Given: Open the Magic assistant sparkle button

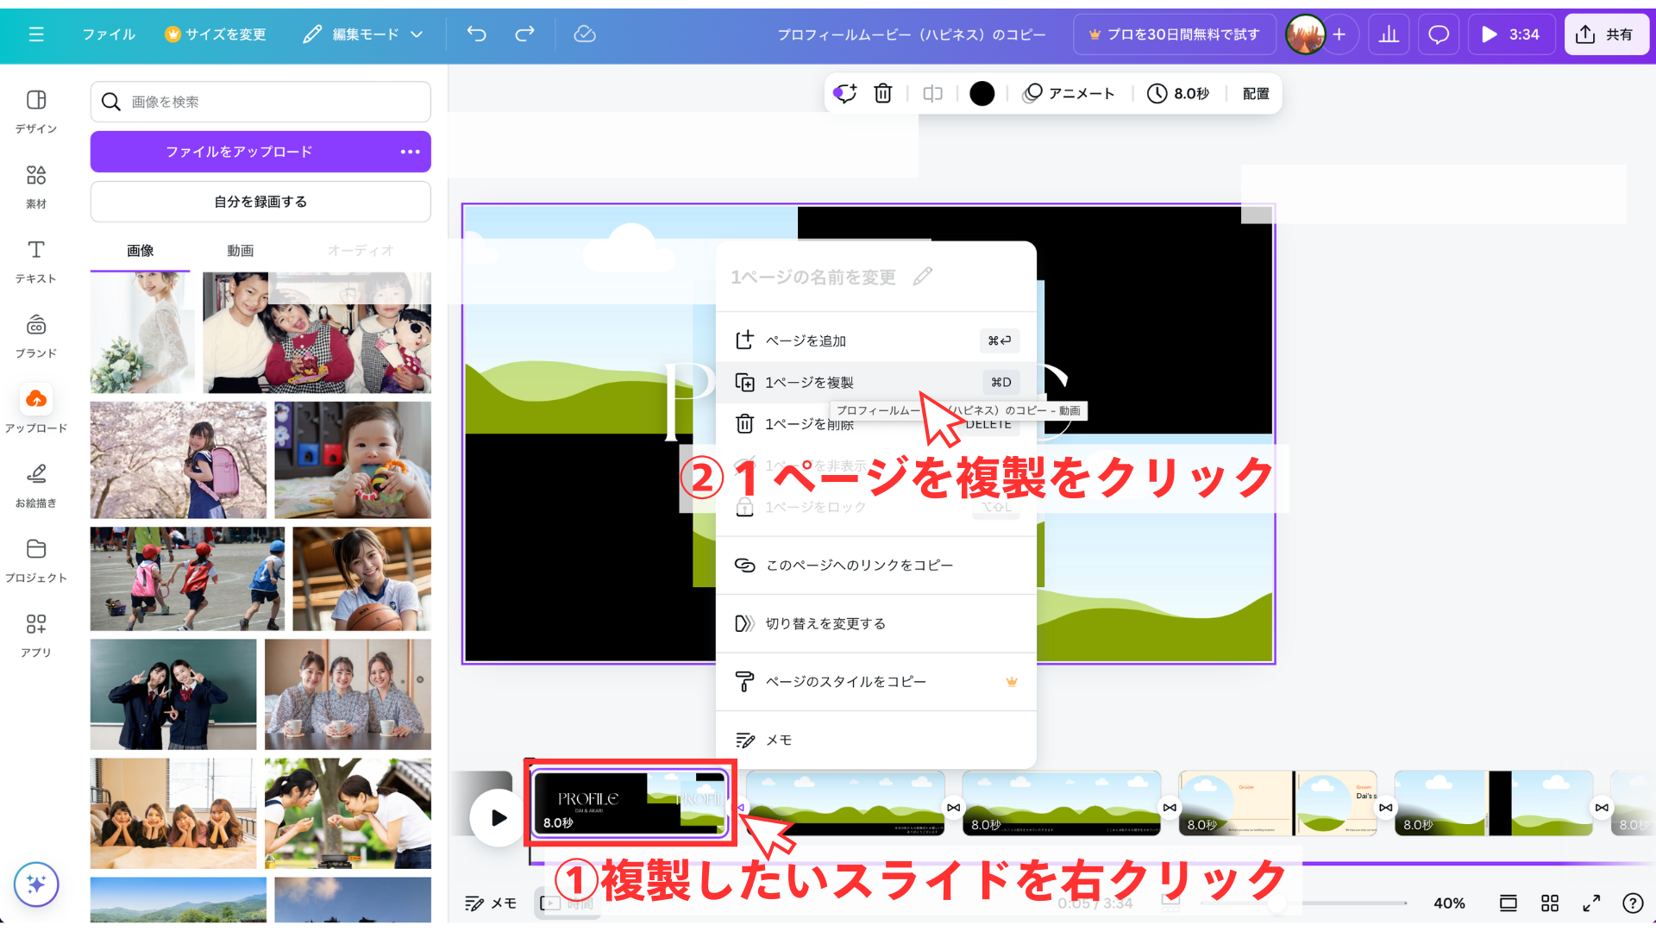Looking at the screenshot, I should pyautogui.click(x=36, y=884).
